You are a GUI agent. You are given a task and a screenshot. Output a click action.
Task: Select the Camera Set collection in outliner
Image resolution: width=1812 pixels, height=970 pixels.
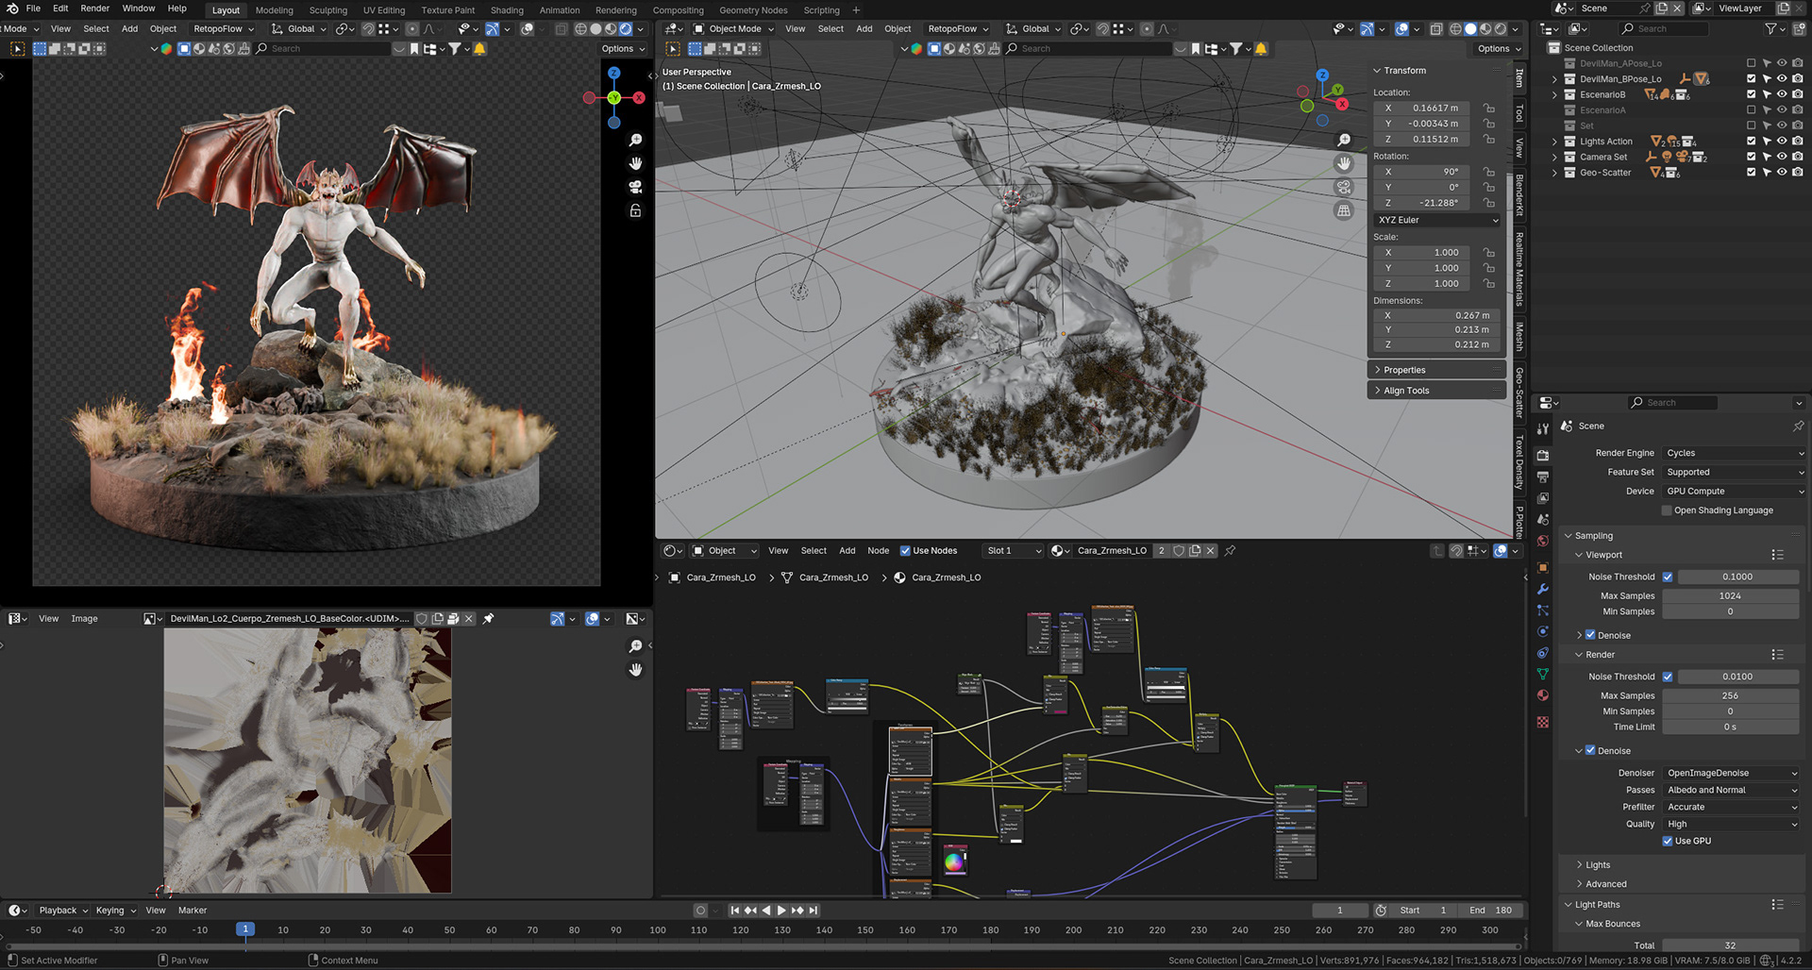(x=1603, y=158)
